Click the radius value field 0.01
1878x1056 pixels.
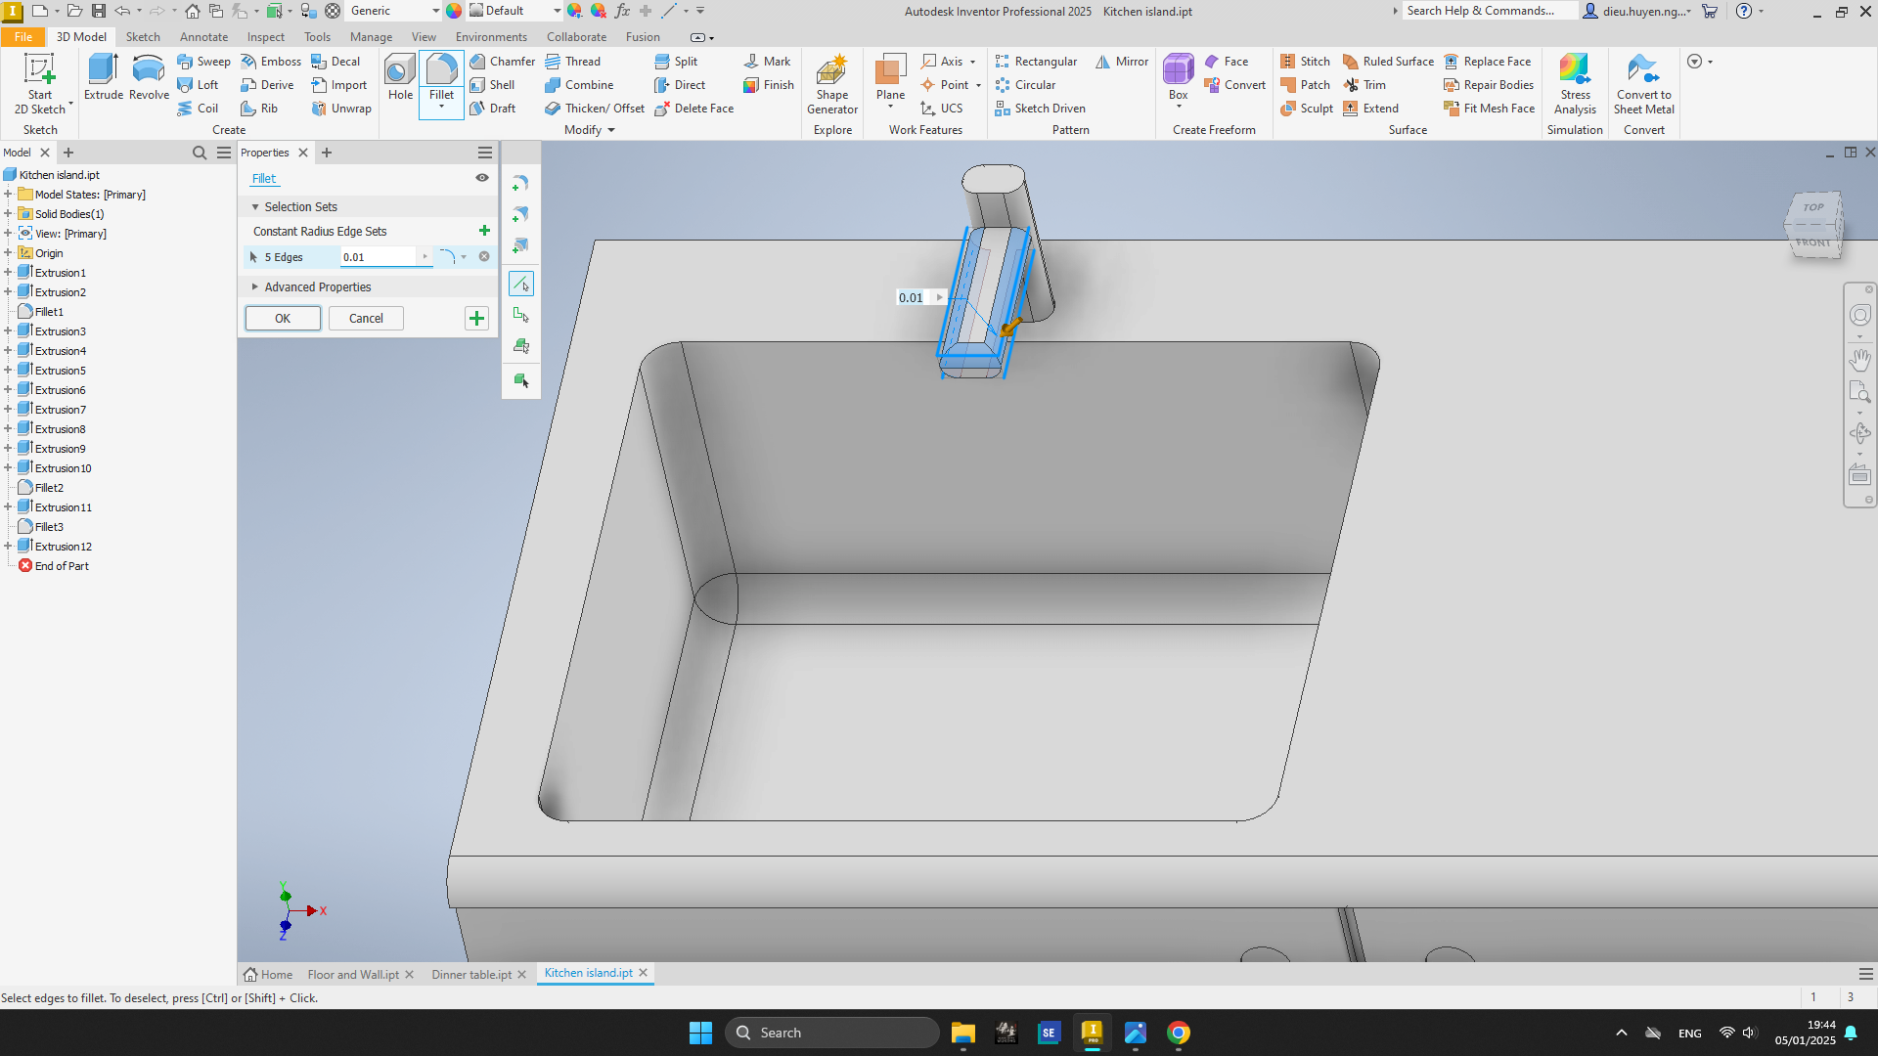[378, 257]
